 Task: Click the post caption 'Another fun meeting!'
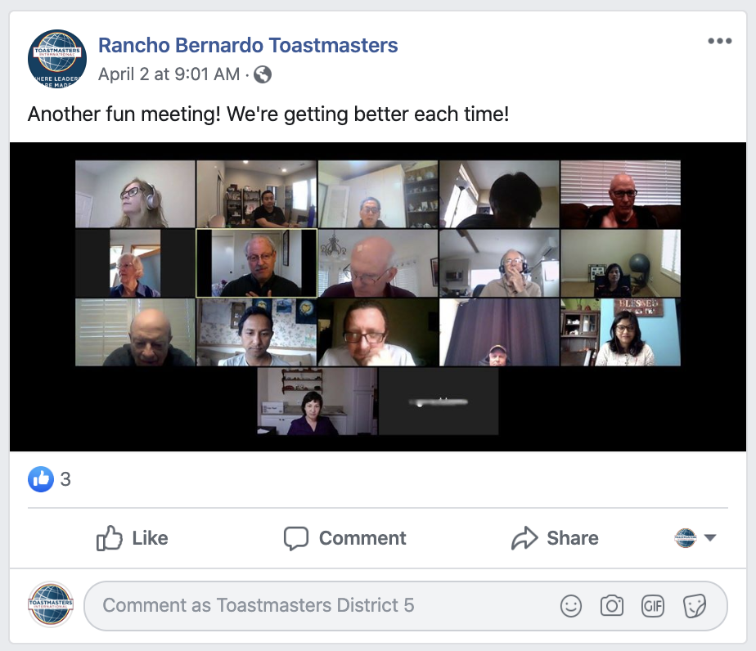[268, 114]
